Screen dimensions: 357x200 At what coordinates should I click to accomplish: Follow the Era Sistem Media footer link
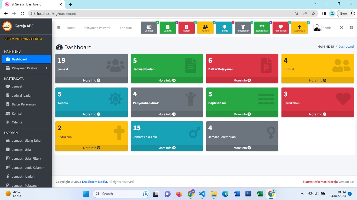coord(95,182)
